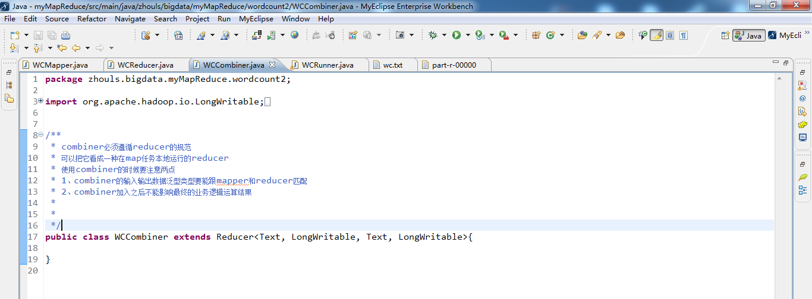Click the package declaration on line 1
This screenshot has width=812, height=299.
[168, 79]
